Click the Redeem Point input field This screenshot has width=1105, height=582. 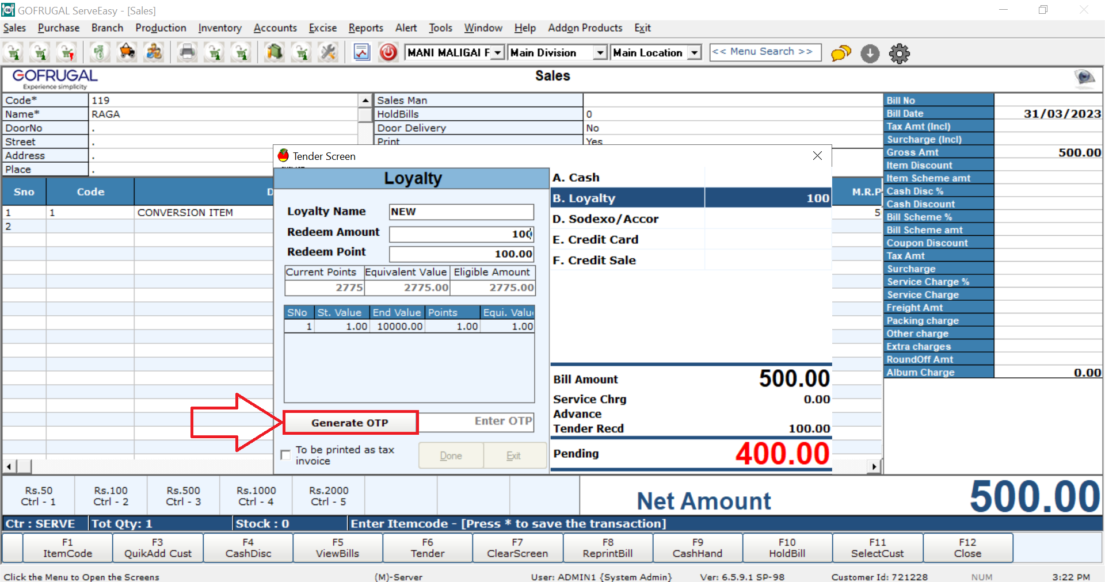tap(462, 254)
